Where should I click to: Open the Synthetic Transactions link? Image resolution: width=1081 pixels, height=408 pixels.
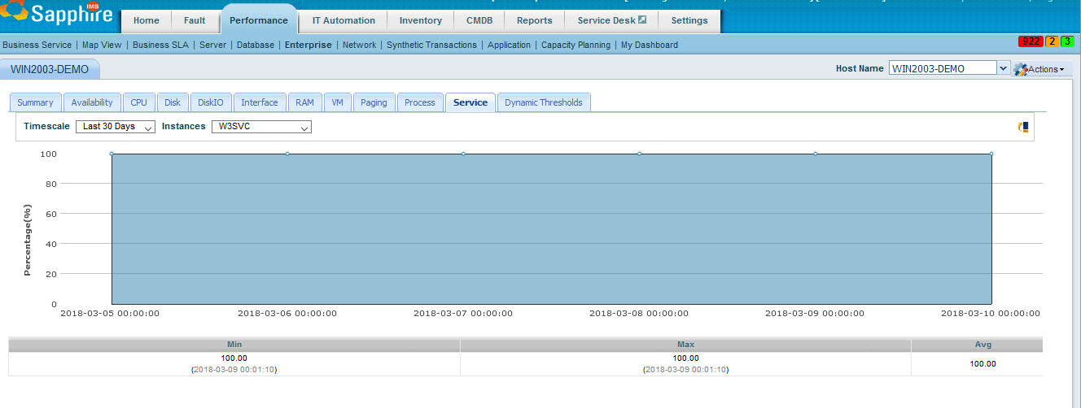[431, 45]
